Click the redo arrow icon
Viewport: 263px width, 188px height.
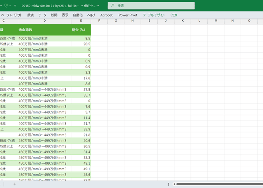(x=6, y=5)
